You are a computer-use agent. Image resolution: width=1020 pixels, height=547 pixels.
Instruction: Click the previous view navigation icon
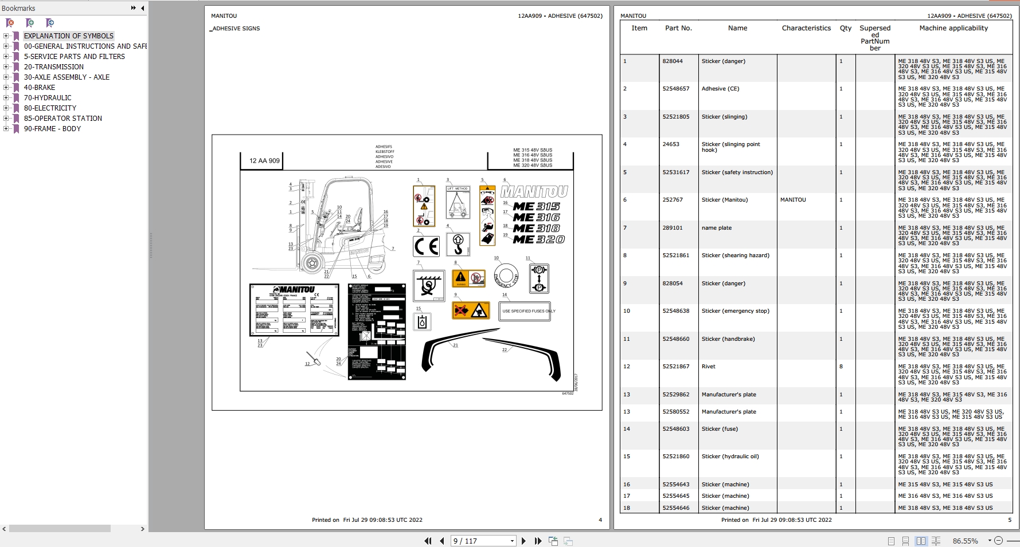click(x=553, y=541)
